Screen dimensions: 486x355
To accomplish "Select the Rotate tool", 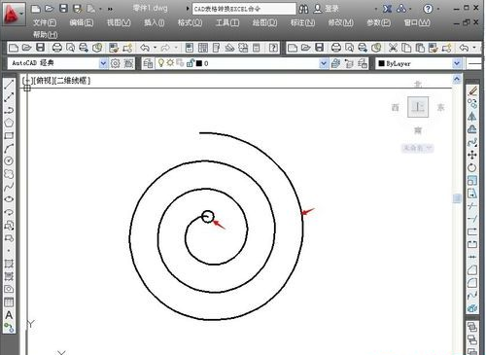I will (472, 167).
